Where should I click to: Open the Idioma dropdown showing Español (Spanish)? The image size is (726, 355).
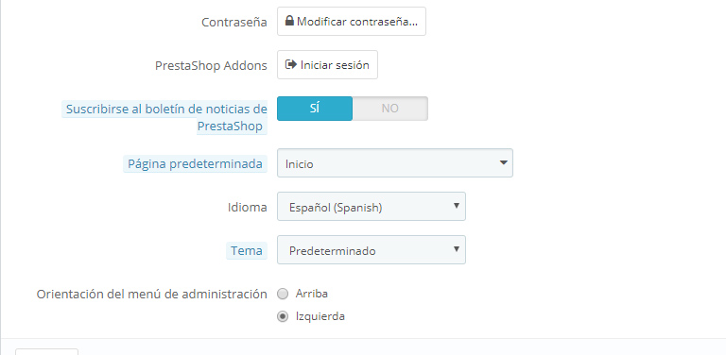pos(372,206)
